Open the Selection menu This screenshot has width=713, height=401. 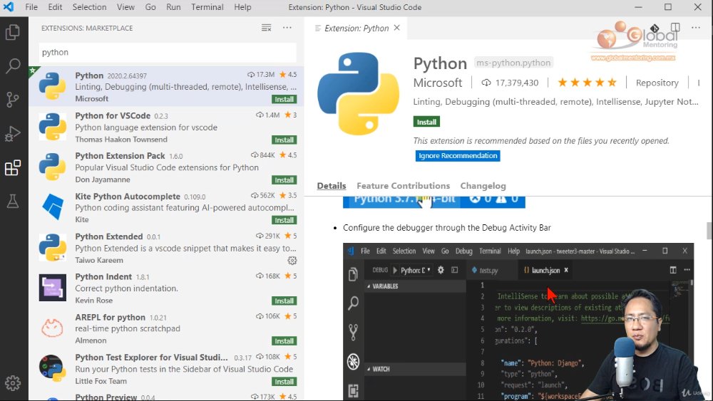(89, 7)
